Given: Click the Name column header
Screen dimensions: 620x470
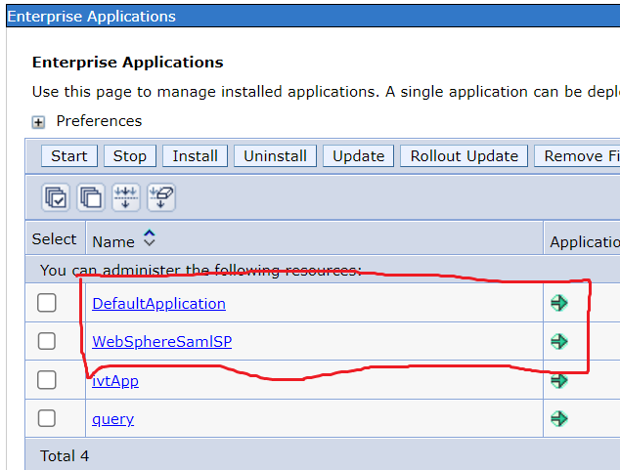Looking at the screenshot, I should [x=113, y=241].
